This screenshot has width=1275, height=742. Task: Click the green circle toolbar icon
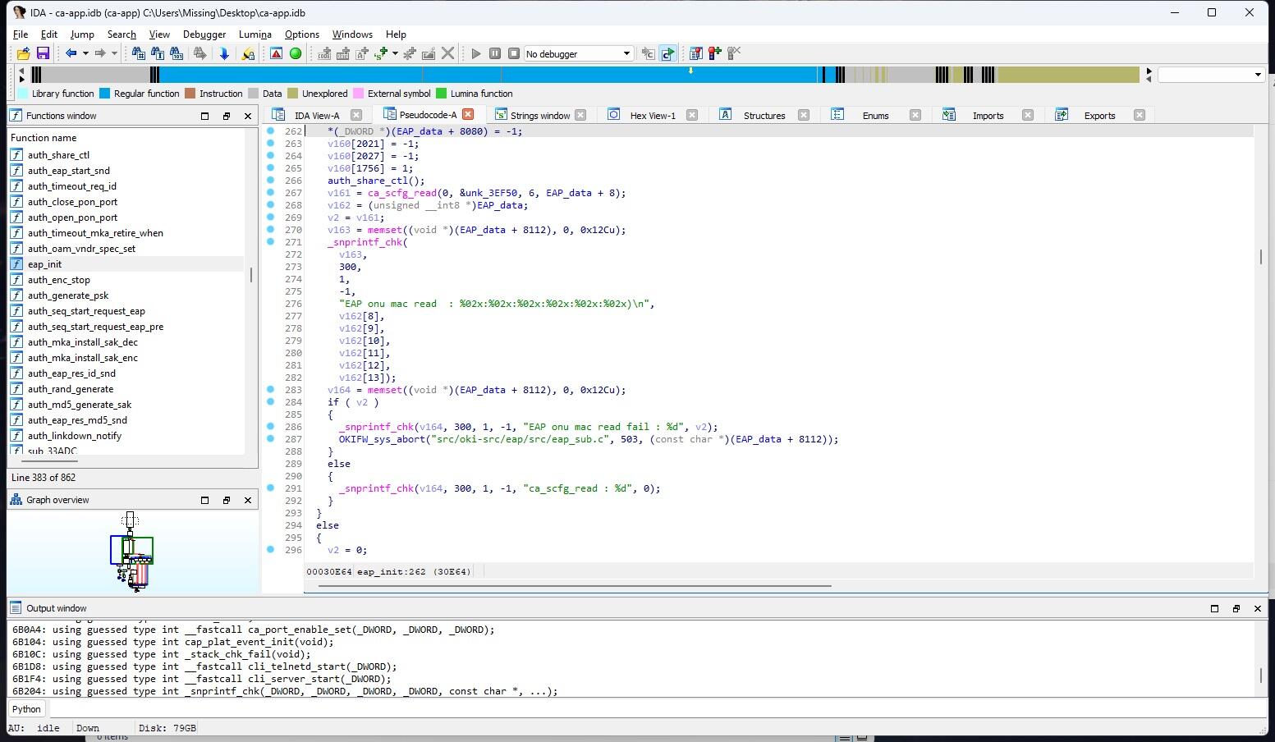(x=296, y=54)
